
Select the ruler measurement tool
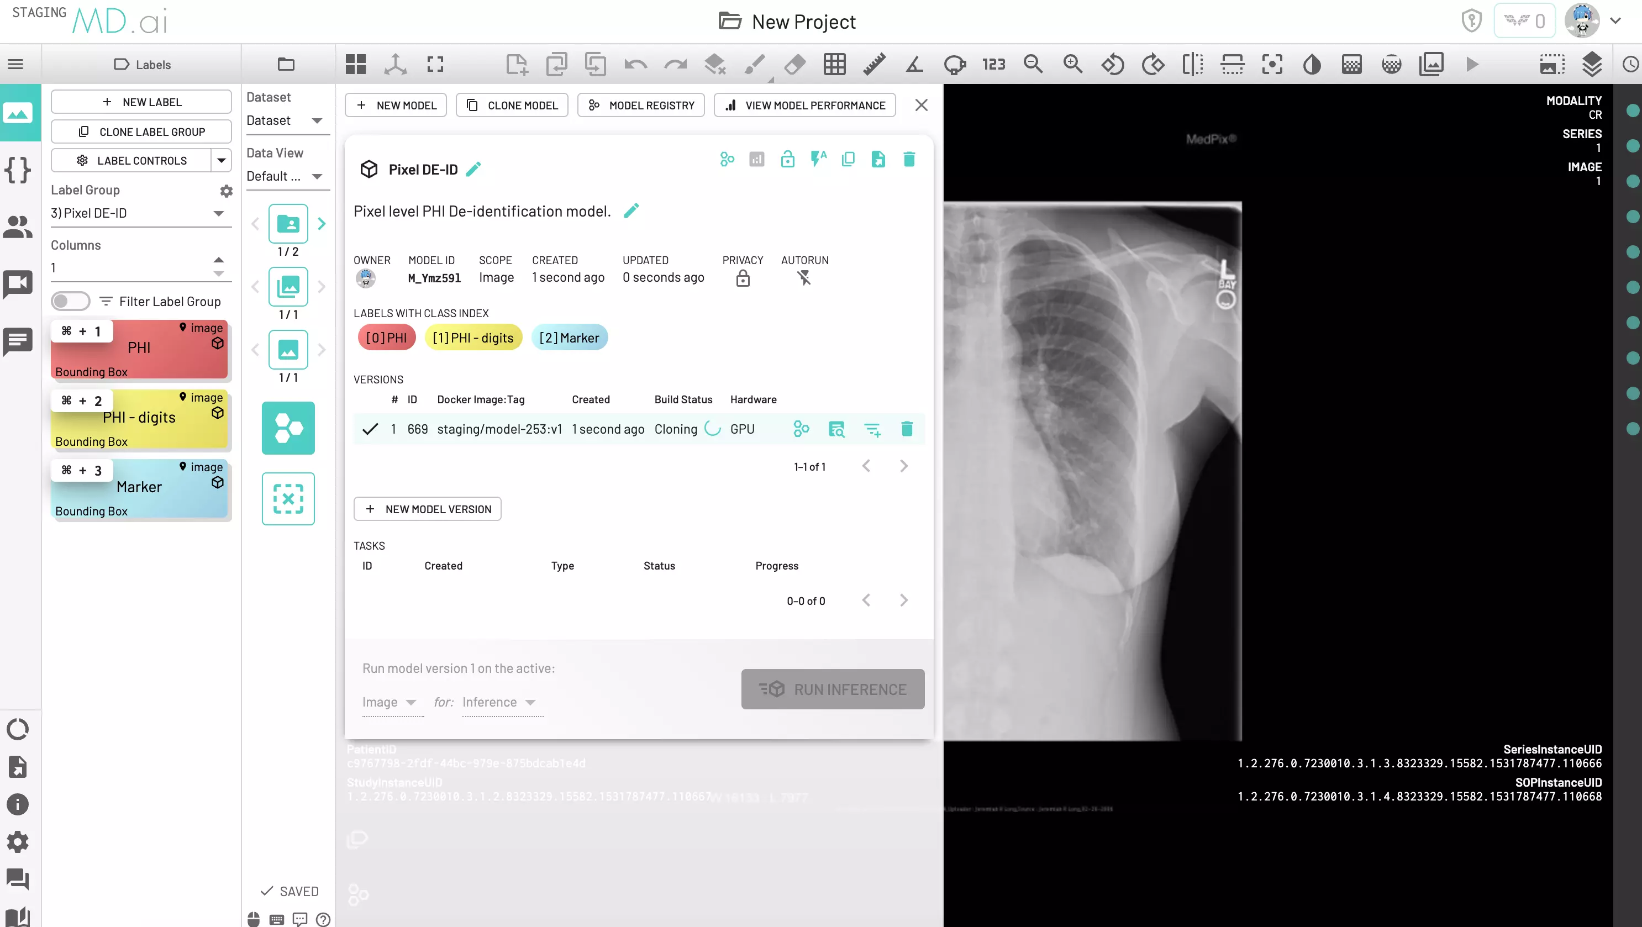pyautogui.click(x=874, y=65)
